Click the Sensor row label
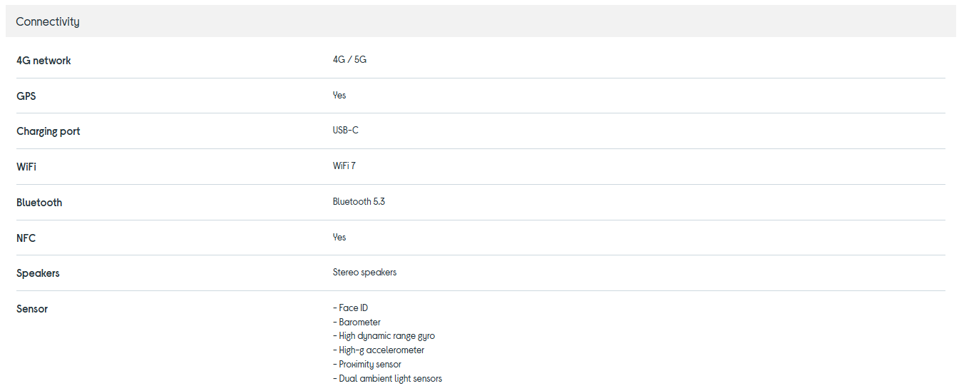This screenshot has height=386, width=959. click(32, 309)
